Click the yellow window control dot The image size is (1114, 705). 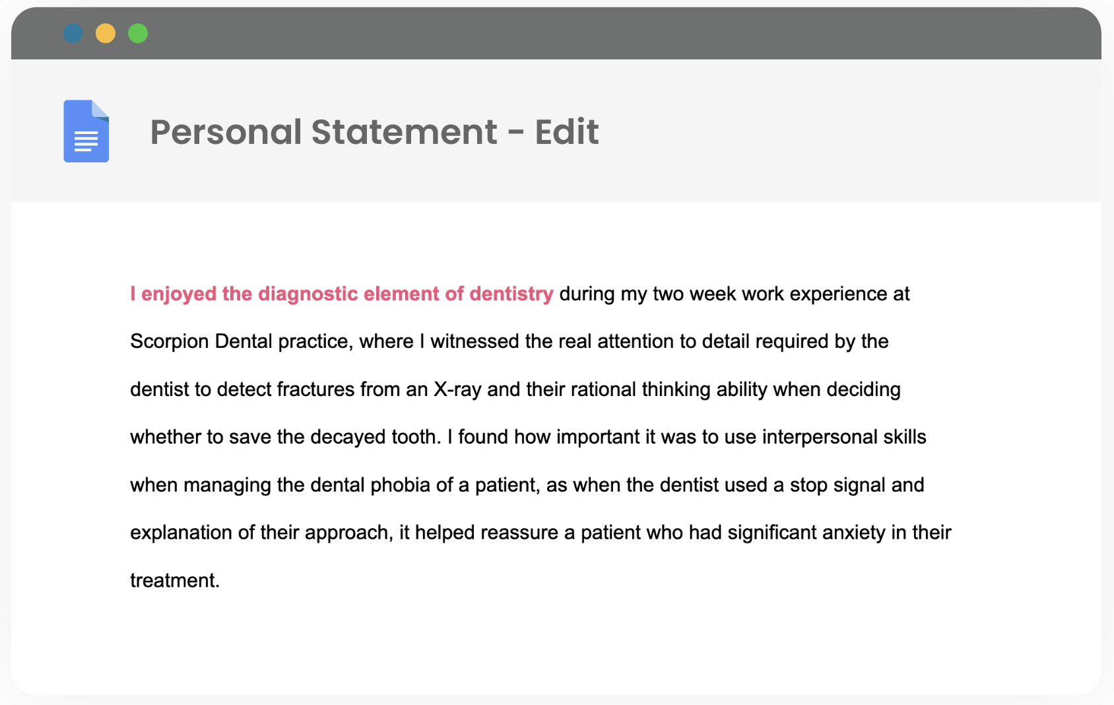click(106, 33)
